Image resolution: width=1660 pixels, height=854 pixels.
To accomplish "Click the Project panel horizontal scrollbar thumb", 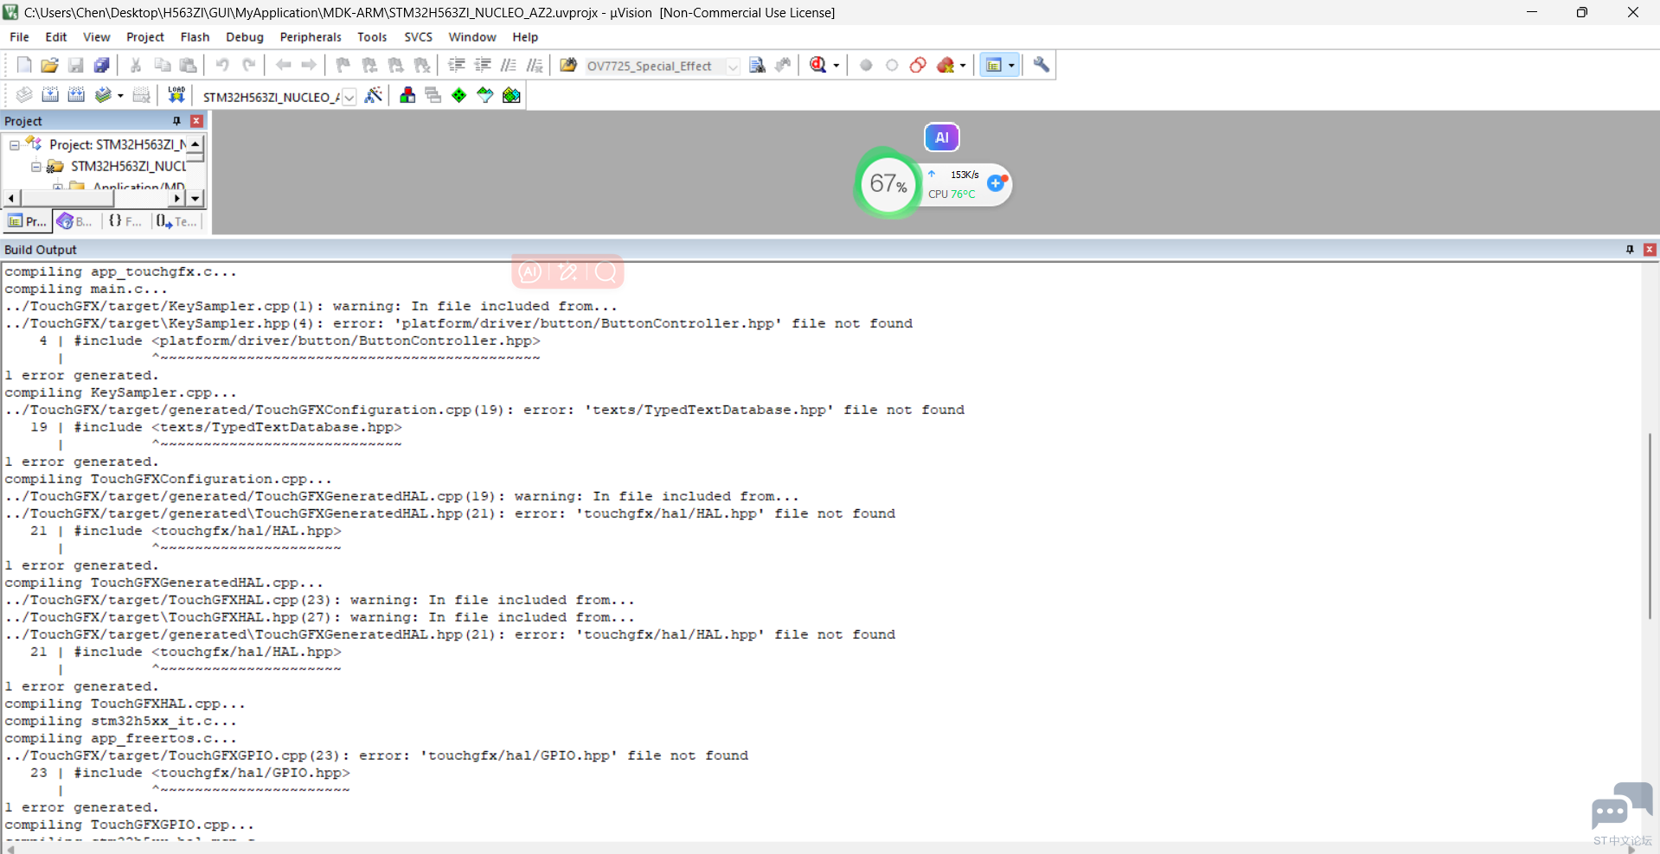I will point(67,199).
